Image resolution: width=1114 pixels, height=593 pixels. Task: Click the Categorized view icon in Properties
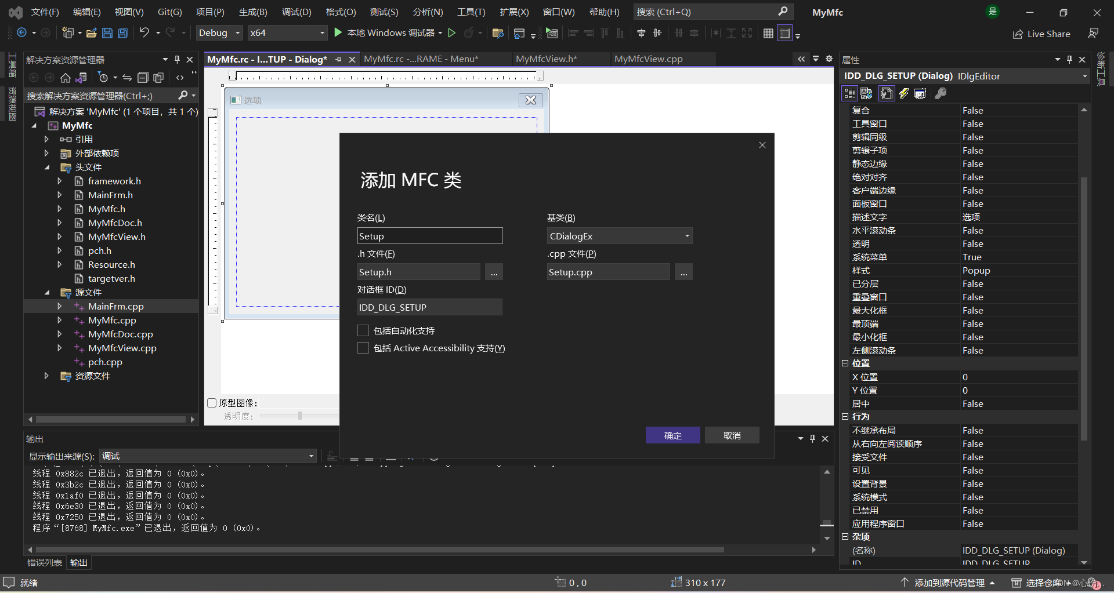(849, 93)
